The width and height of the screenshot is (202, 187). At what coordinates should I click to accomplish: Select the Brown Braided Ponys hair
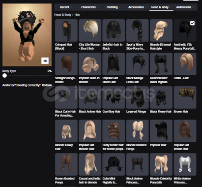point(66,164)
